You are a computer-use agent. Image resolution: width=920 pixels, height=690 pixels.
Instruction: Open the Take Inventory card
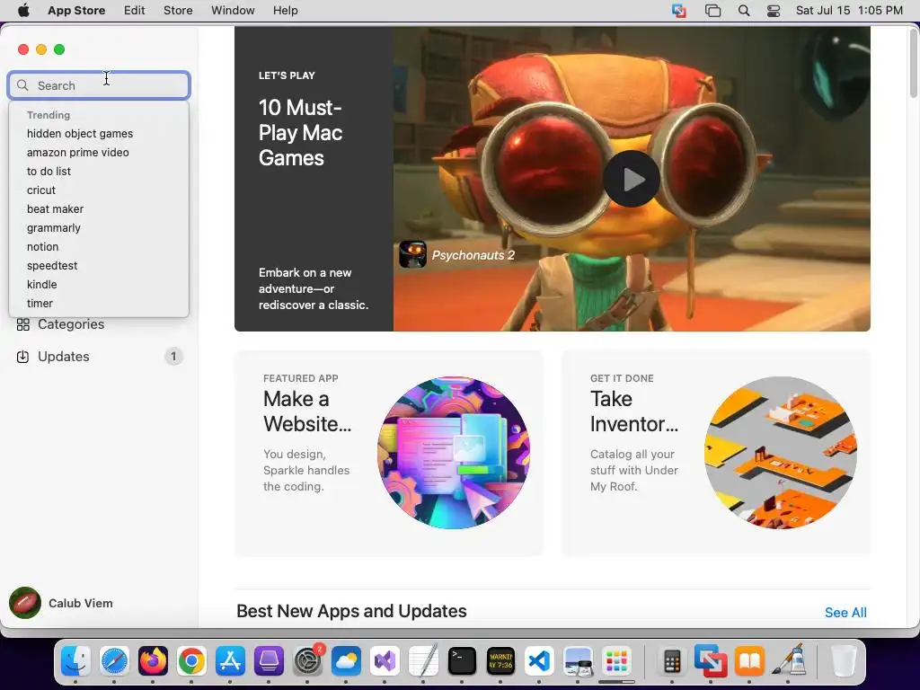coord(716,453)
